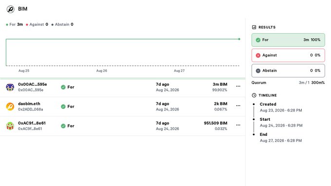Click the quorum value 3m / 1 300m%
The width and height of the screenshot is (331, 186).
coord(312,83)
